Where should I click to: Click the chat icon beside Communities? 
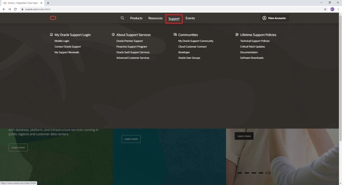(175, 34)
